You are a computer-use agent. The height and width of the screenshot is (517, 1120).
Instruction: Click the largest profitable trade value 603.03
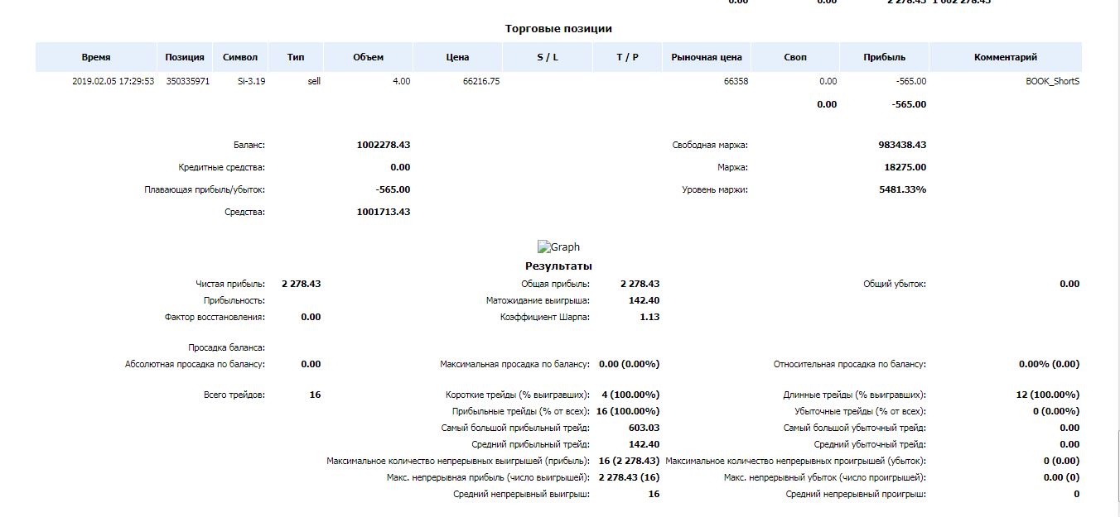pos(644,428)
